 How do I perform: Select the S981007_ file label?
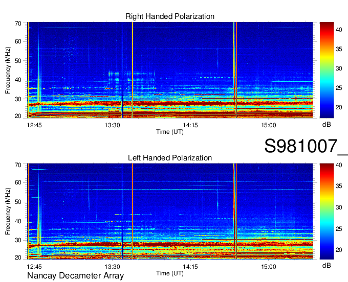click(x=306, y=147)
